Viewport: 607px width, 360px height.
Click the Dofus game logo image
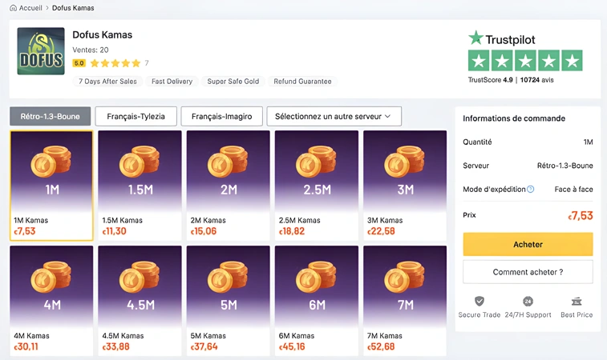[41, 51]
